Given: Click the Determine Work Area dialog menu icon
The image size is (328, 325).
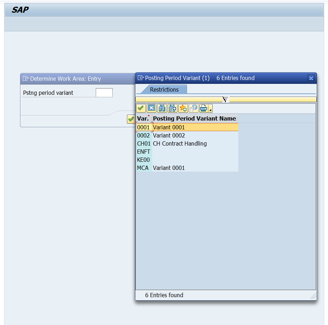Looking at the screenshot, I should coord(26,79).
